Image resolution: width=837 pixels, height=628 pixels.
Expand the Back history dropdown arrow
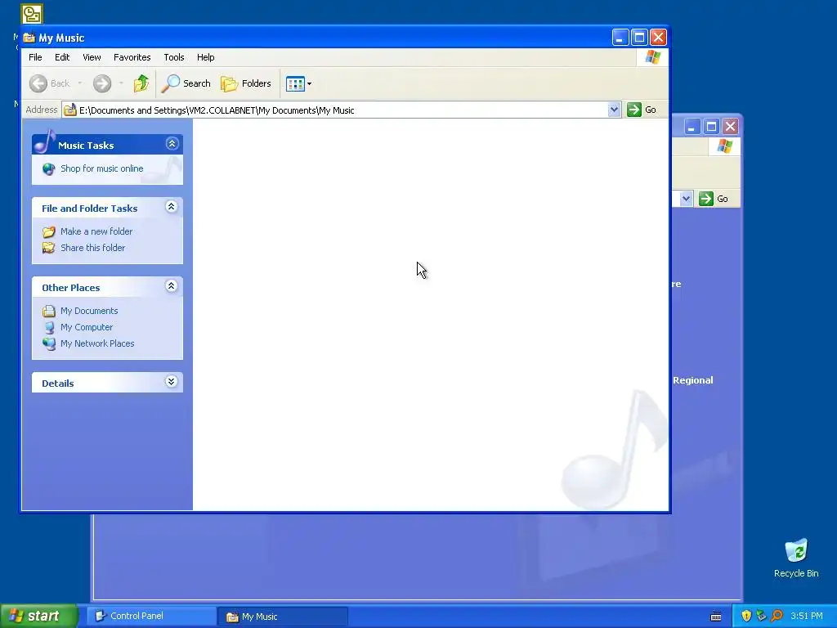pyautogui.click(x=80, y=83)
